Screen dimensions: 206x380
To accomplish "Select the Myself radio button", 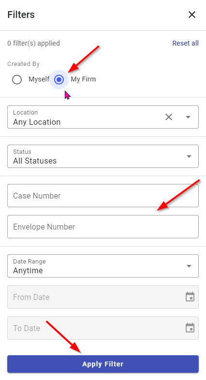I will pyautogui.click(x=17, y=80).
